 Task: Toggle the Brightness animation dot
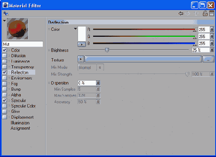point(49,50)
